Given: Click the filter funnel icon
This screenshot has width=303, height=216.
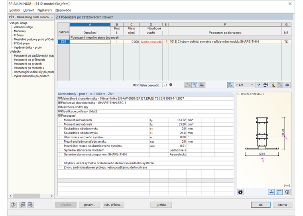Looking at the screenshot, I should pyautogui.click(x=258, y=85).
